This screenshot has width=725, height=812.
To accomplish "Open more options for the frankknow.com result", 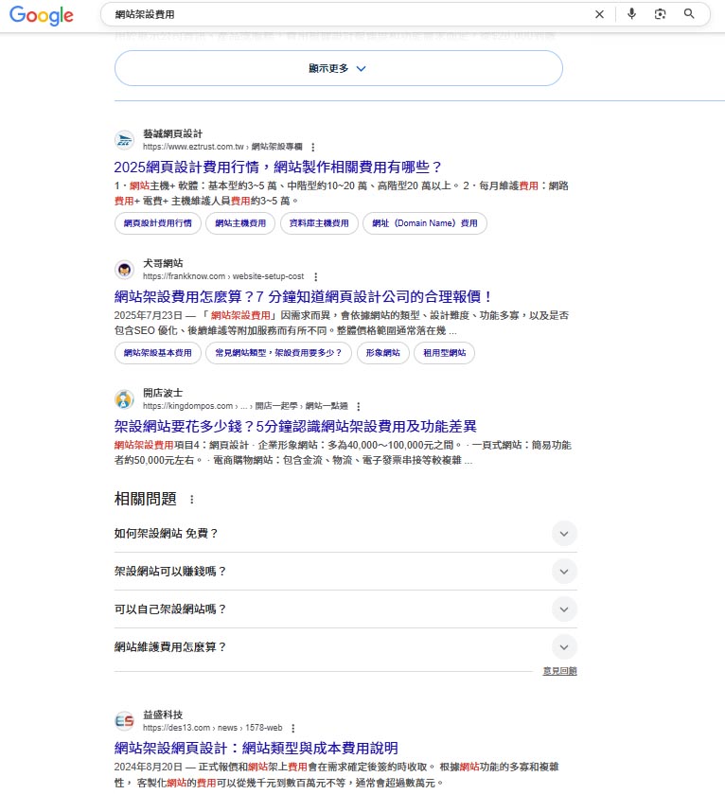I will coord(316,276).
